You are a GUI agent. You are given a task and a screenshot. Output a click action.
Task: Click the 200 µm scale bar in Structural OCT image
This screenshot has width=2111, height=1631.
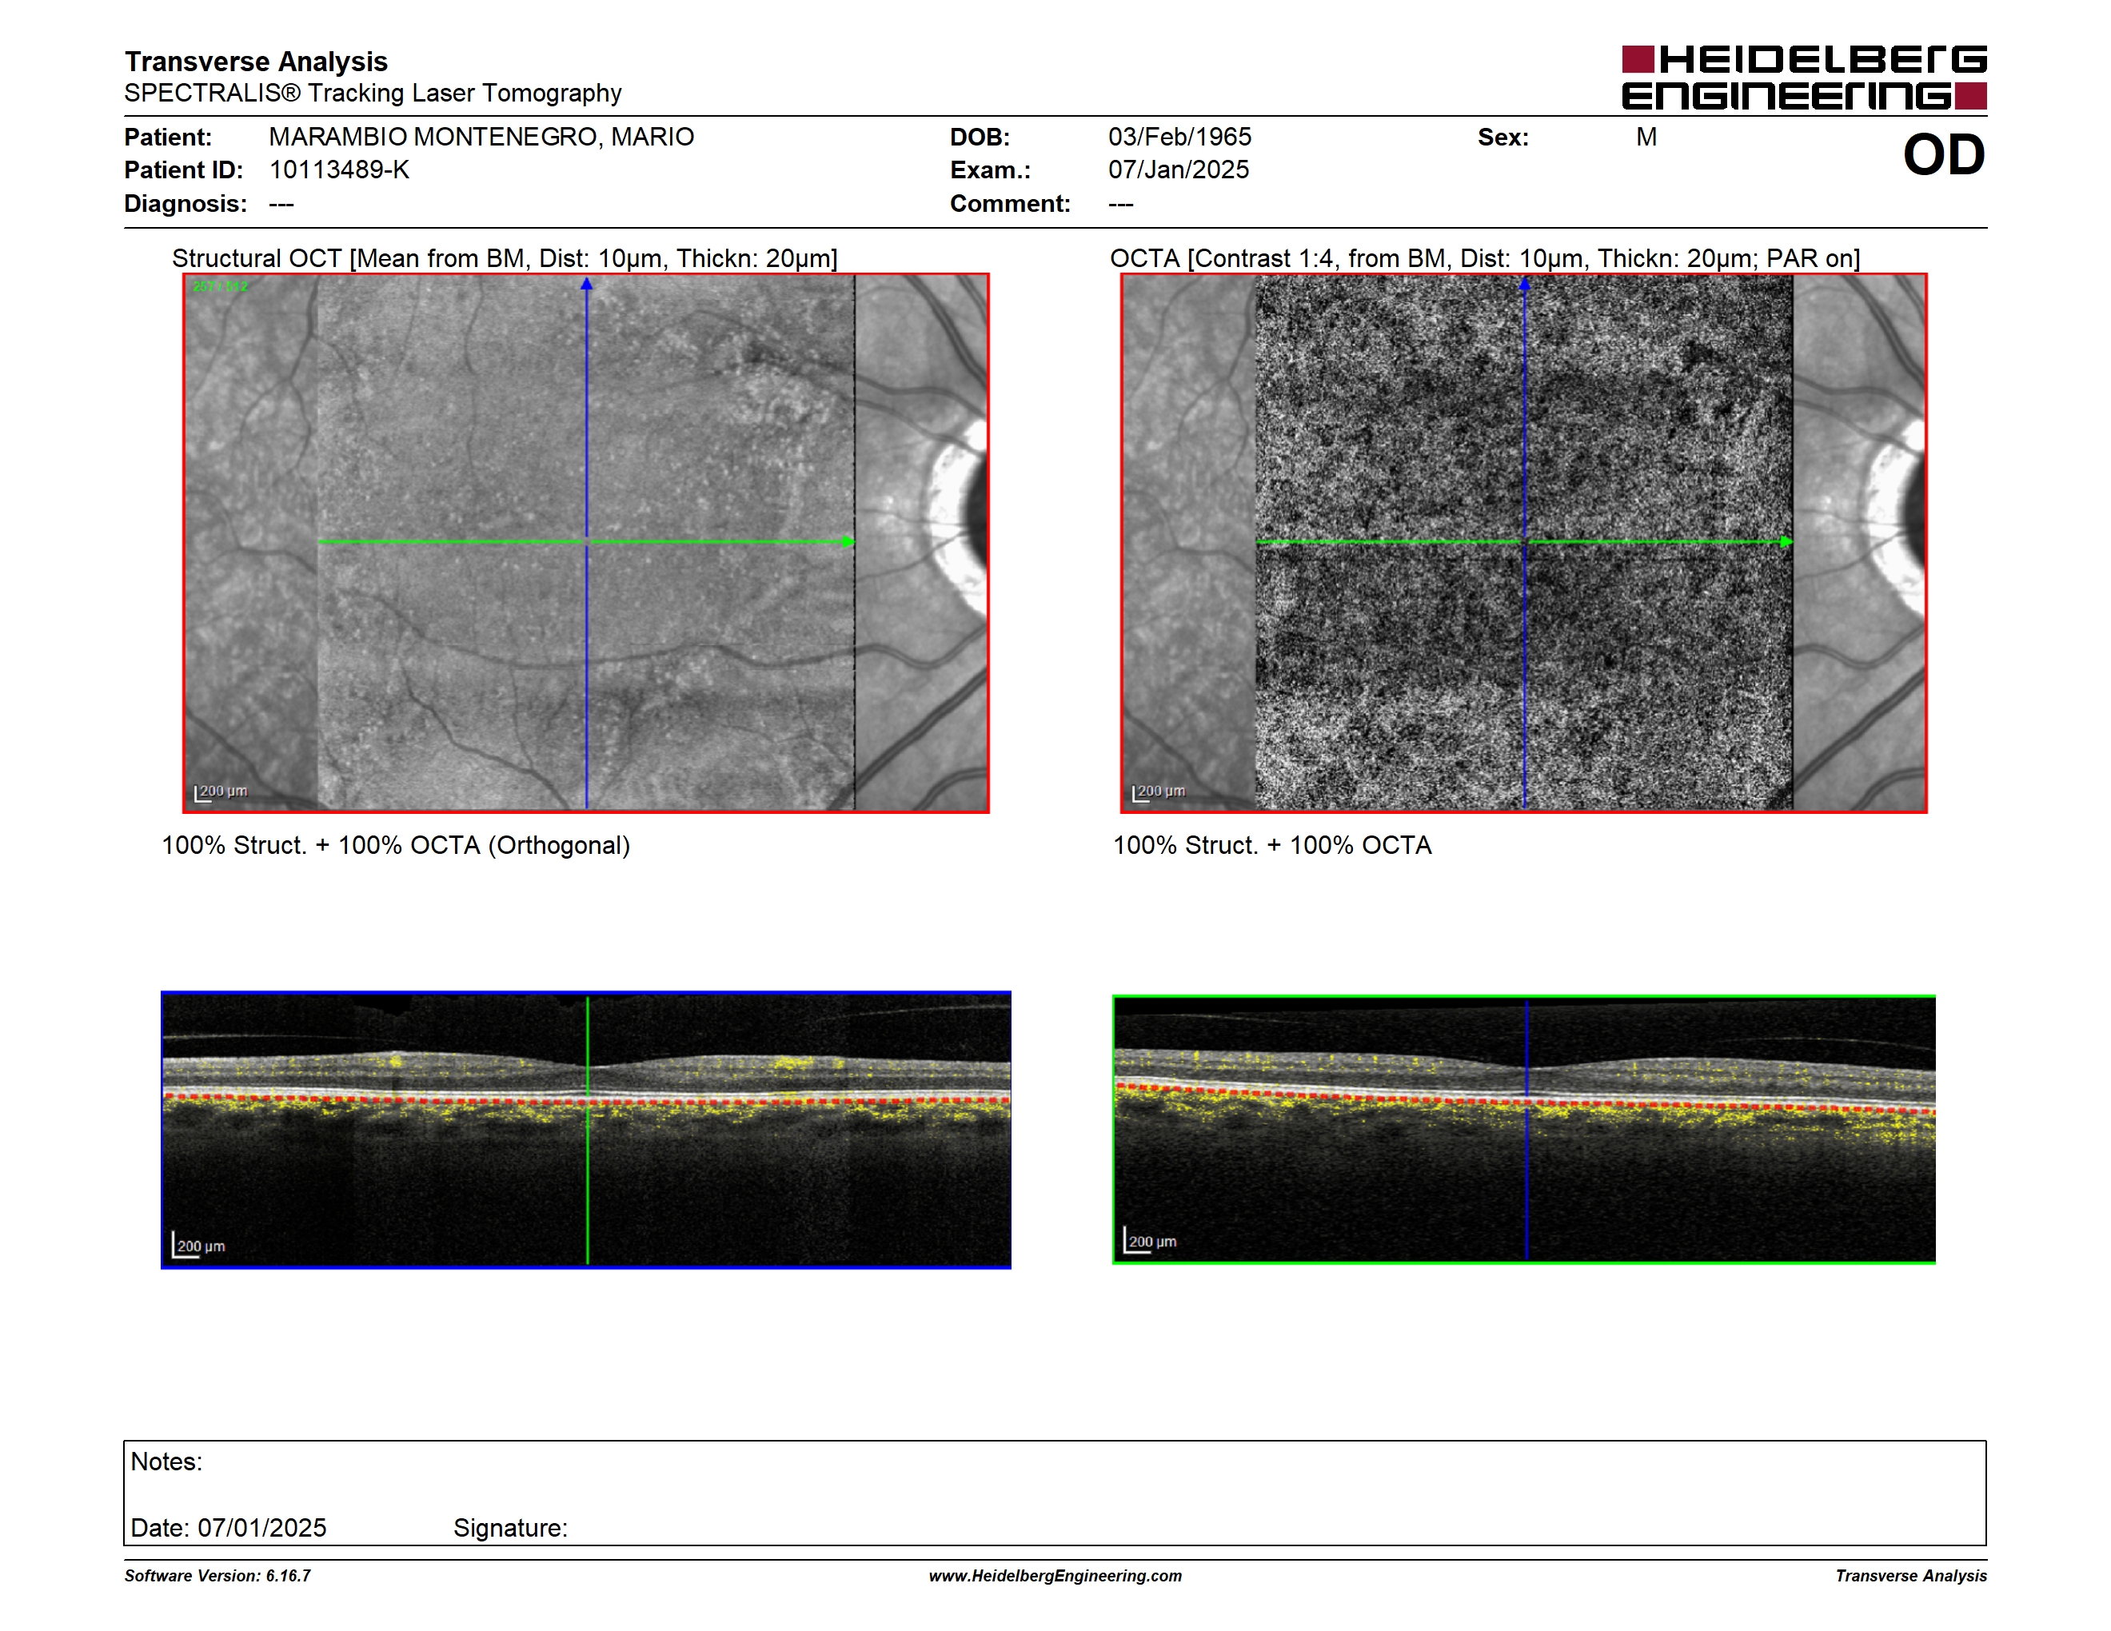pyautogui.click(x=221, y=792)
